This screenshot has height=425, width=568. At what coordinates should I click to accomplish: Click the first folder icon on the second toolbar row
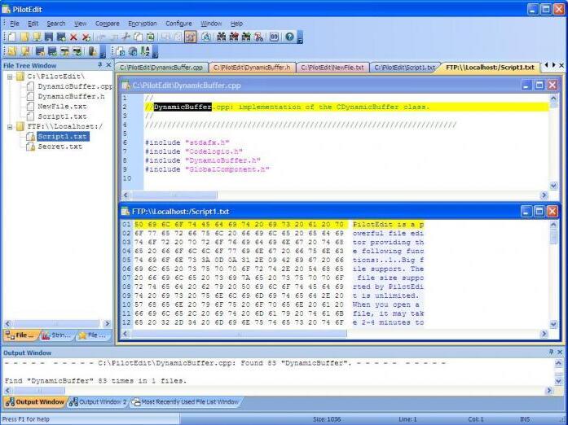11,51
